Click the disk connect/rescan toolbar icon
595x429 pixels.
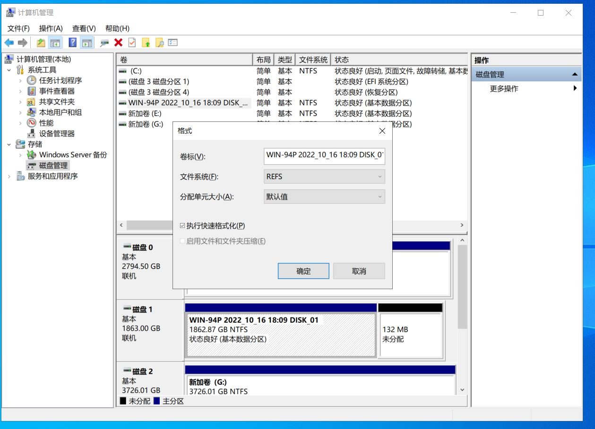(x=105, y=43)
